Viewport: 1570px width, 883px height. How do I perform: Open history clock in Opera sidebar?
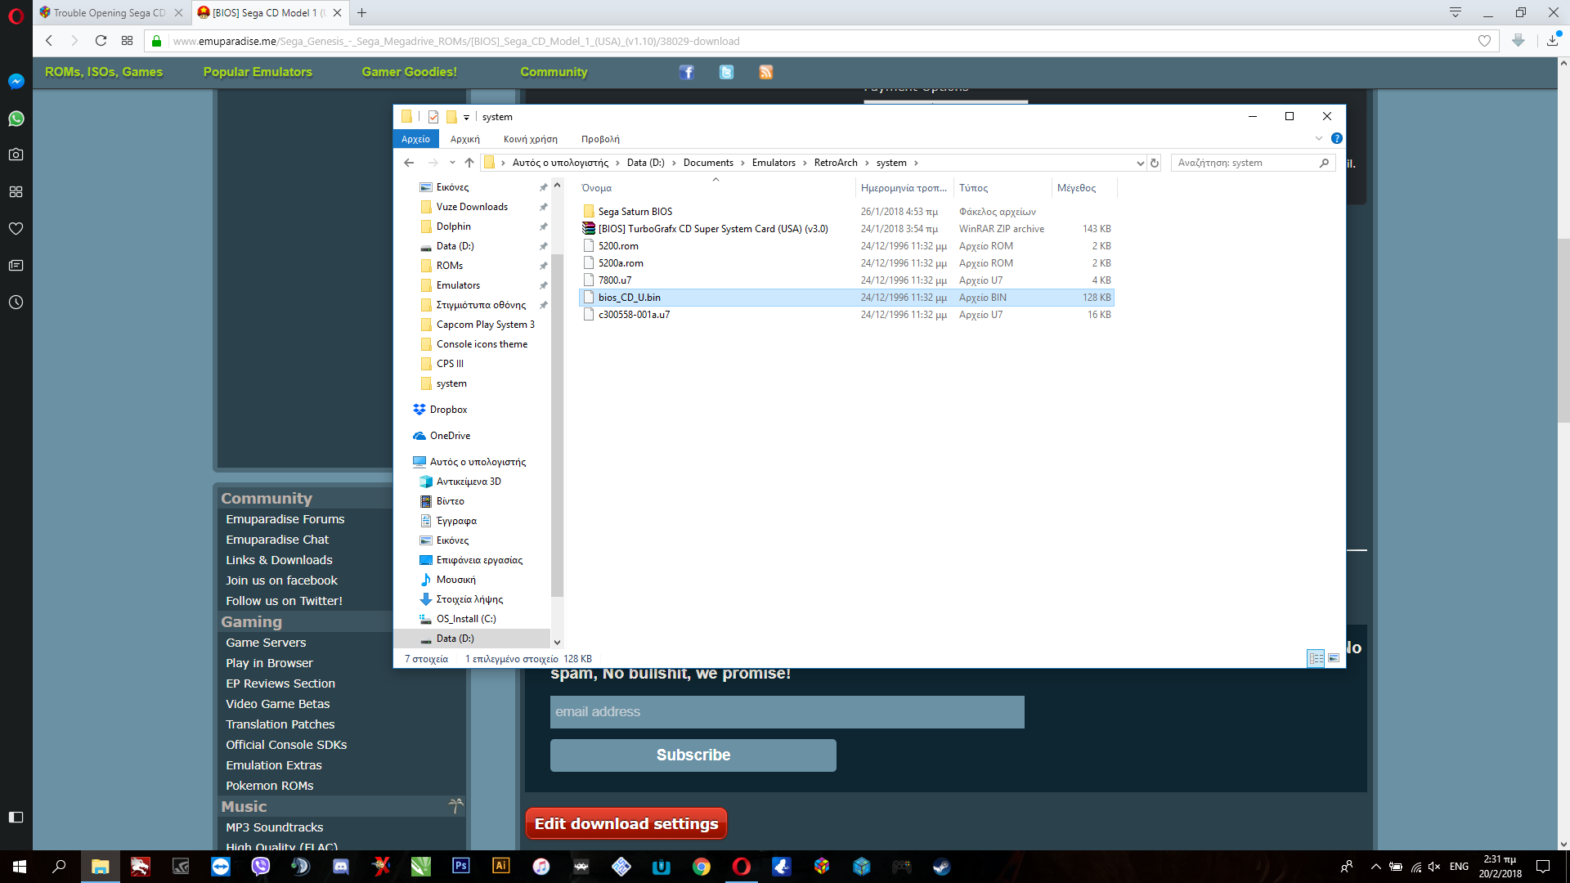(x=16, y=303)
